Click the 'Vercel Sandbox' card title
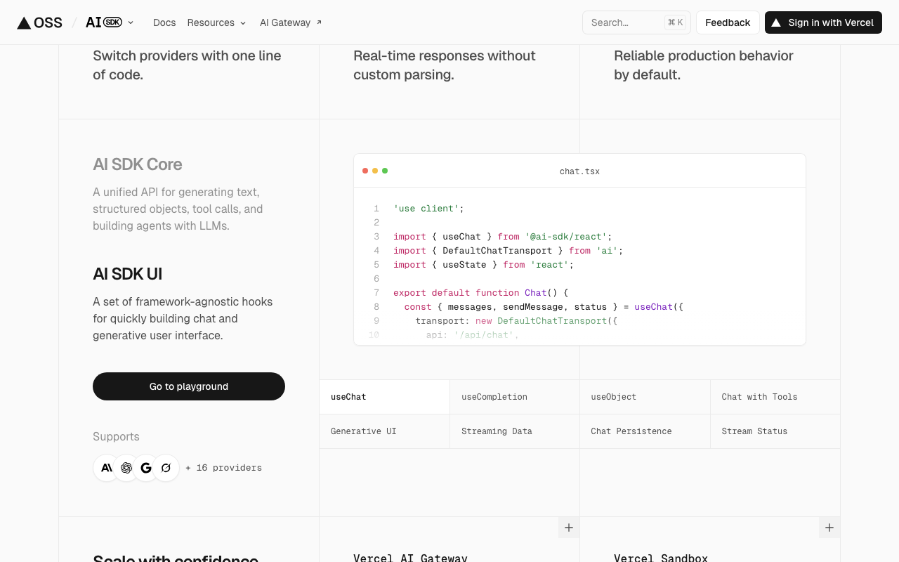Screen dimensions: 899x562 tap(661, 558)
